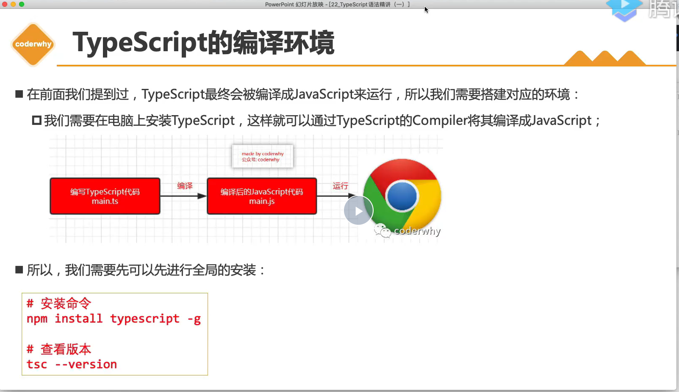This screenshot has height=392, width=679.
Task: Click the '运行' arrow label
Action: point(340,186)
